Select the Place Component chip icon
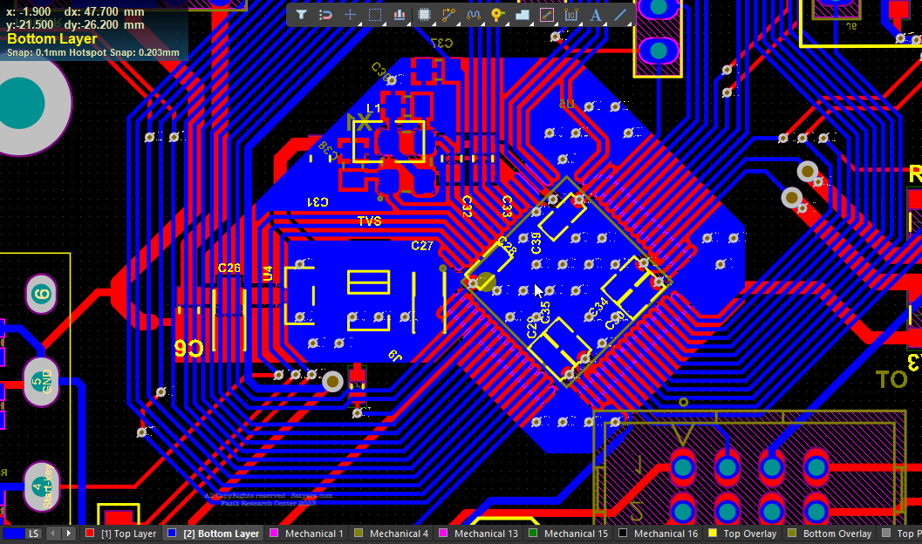This screenshot has height=544, width=922. (x=424, y=15)
